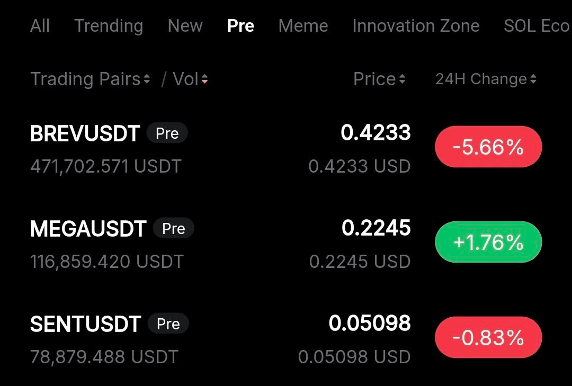Show the SOL Eco tab
Viewport: 572px width, 386px height.
(536, 26)
